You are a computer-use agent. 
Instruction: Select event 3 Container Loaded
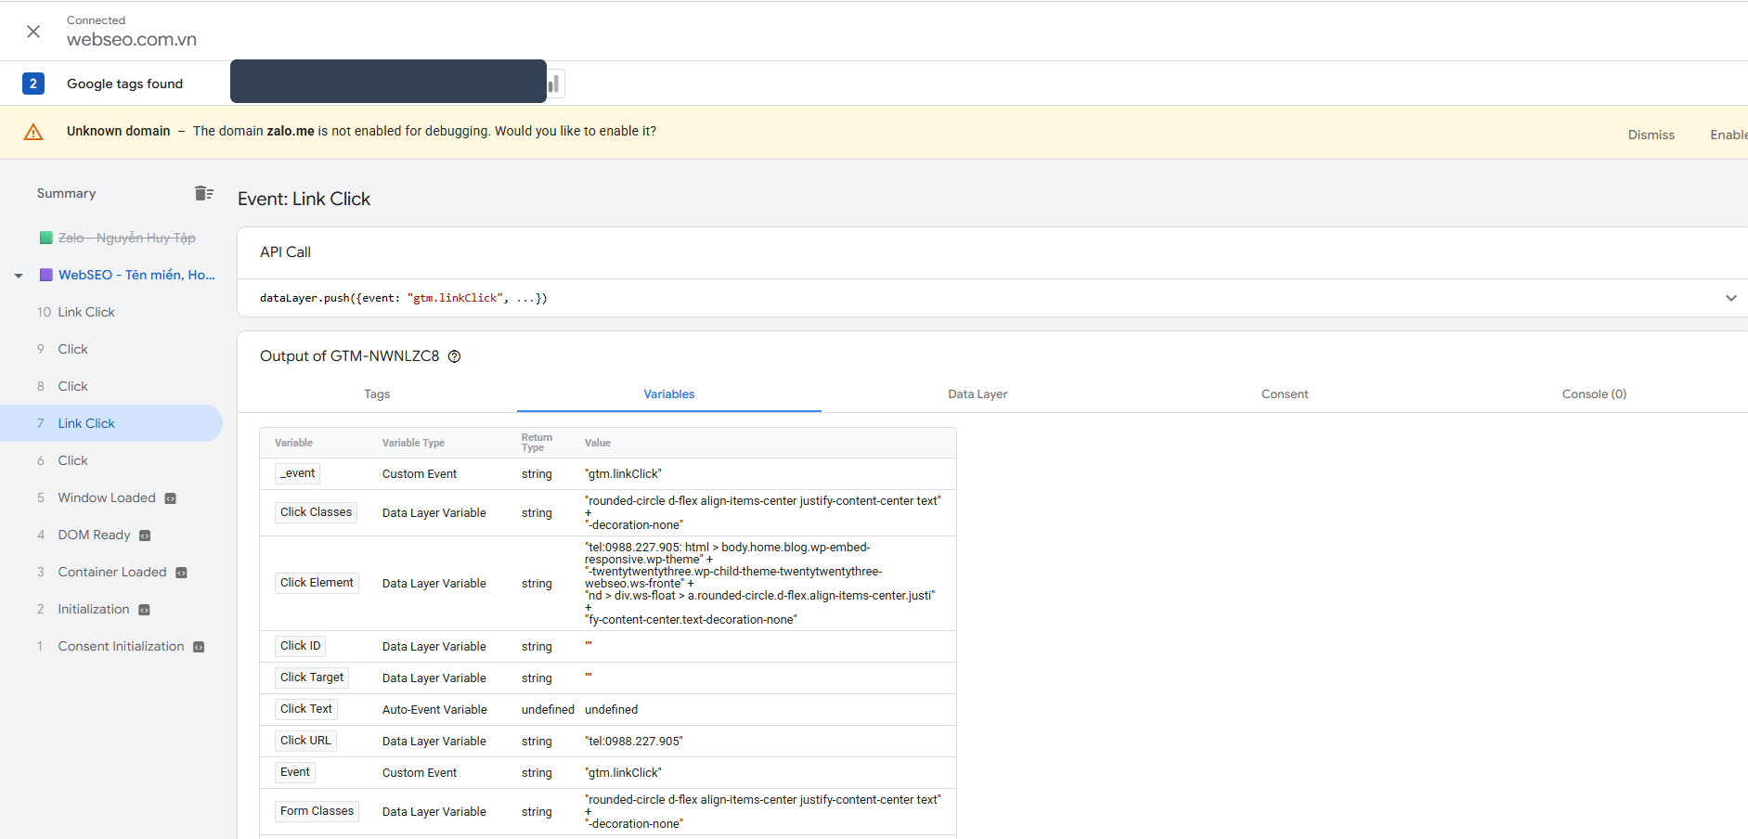tap(111, 572)
